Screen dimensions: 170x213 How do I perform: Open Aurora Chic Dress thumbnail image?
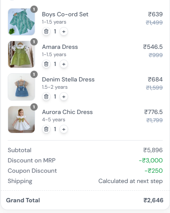(x=21, y=120)
